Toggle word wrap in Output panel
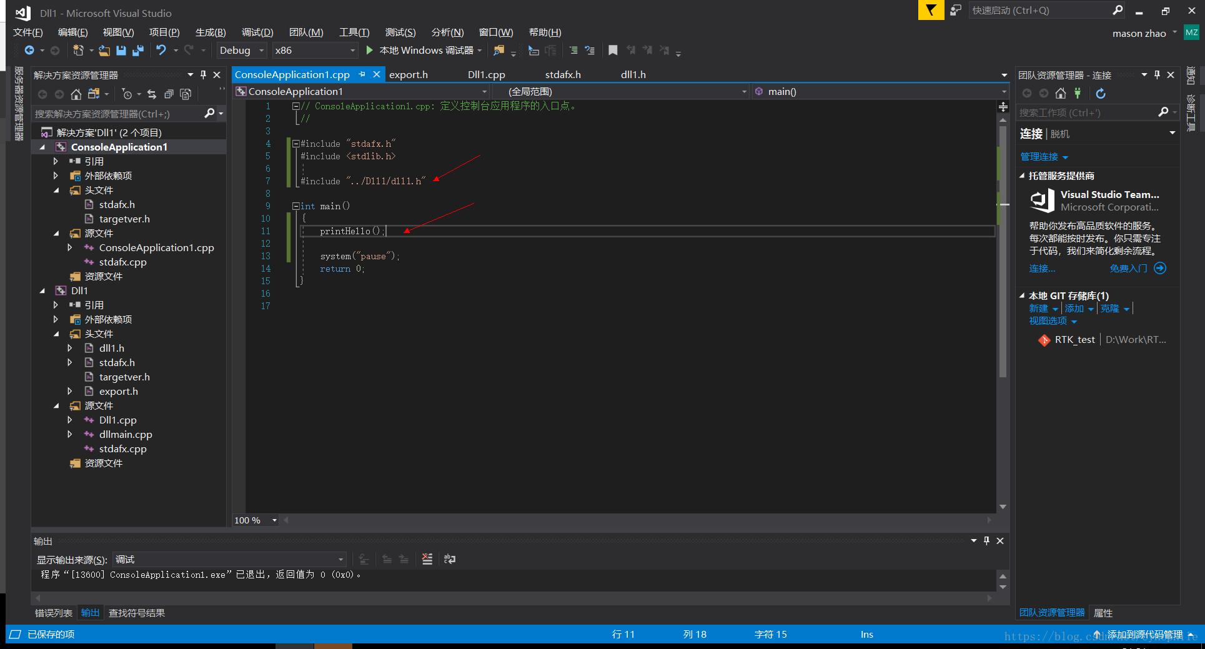The image size is (1205, 649). [x=450, y=559]
